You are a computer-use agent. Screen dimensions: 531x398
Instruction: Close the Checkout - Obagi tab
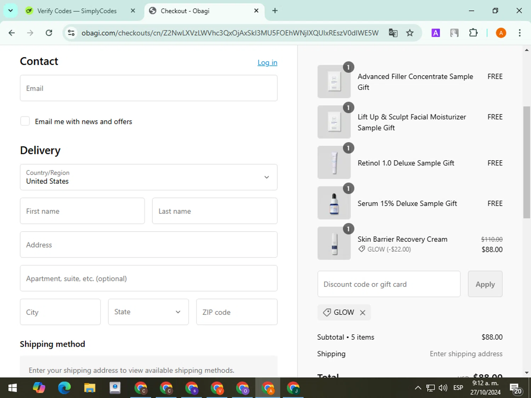click(x=256, y=11)
